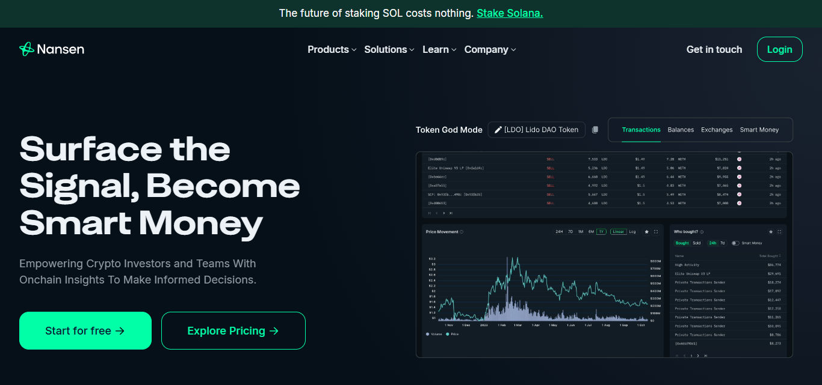Click the pencil edit icon on LDO token

498,130
